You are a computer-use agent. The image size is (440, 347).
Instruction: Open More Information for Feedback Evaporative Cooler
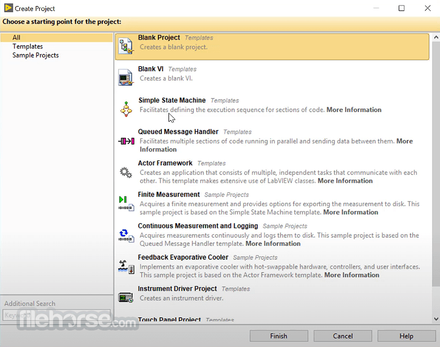351,275
